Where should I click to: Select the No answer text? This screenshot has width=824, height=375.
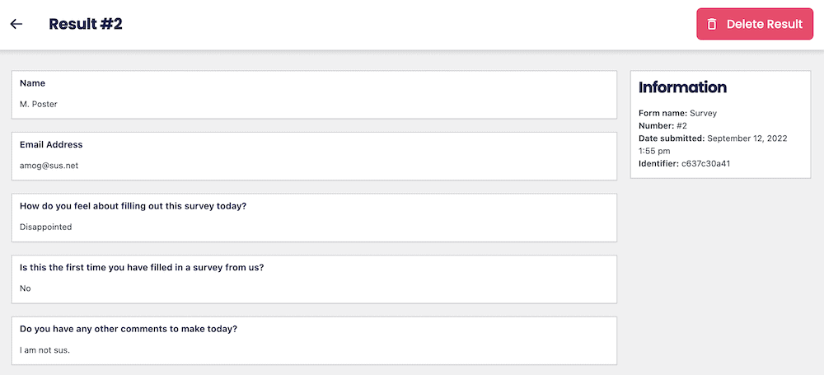[26, 288]
